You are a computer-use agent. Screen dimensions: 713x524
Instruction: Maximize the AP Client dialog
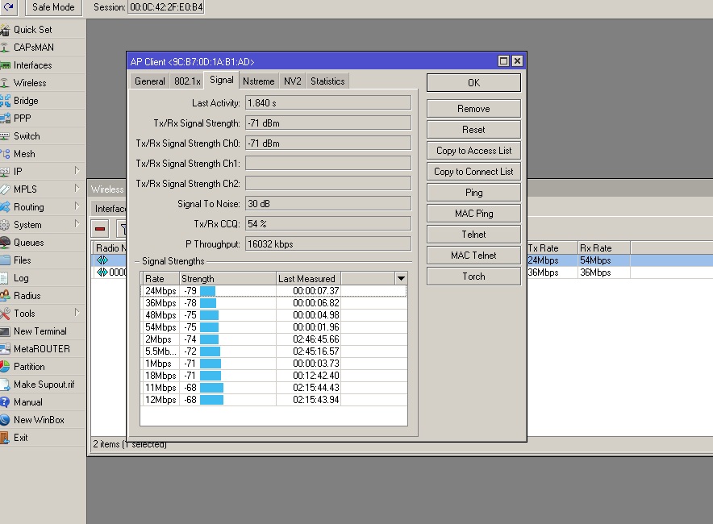coord(503,61)
